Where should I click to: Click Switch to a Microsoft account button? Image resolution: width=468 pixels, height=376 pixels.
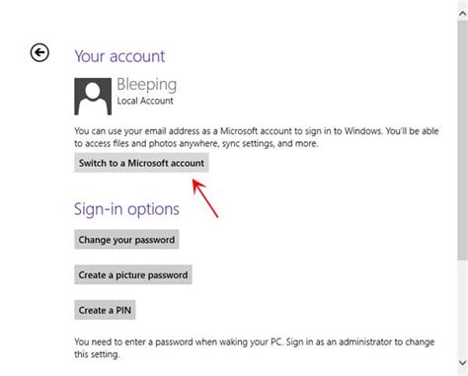[141, 163]
